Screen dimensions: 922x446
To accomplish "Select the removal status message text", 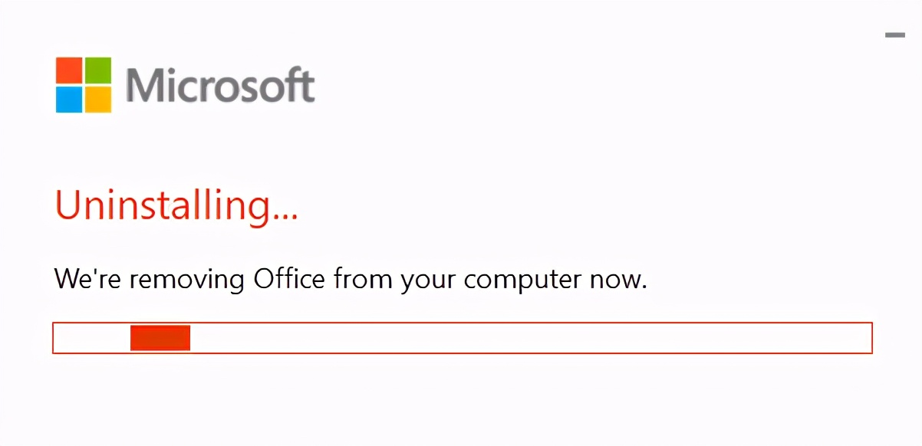I will [350, 279].
